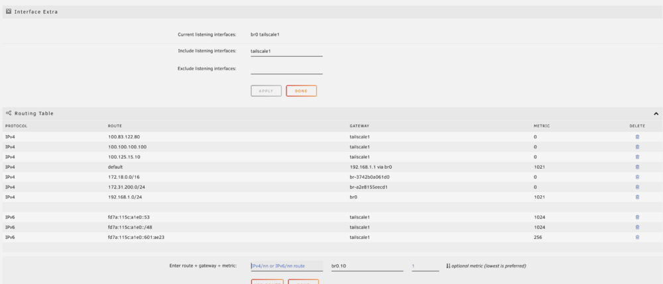Click the IPv6 route fd7a:115c:a1e0::53
Image resolution: width=663 pixels, height=284 pixels.
pos(129,217)
